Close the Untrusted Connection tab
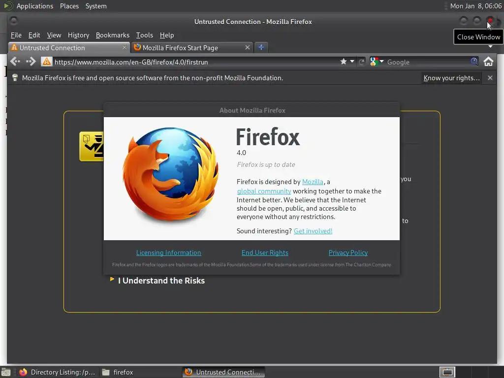The image size is (504, 378). pos(125,47)
